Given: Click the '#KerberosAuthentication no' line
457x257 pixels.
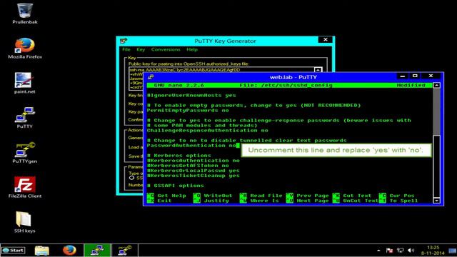Looking at the screenshot, I should pyautogui.click(x=193, y=161).
